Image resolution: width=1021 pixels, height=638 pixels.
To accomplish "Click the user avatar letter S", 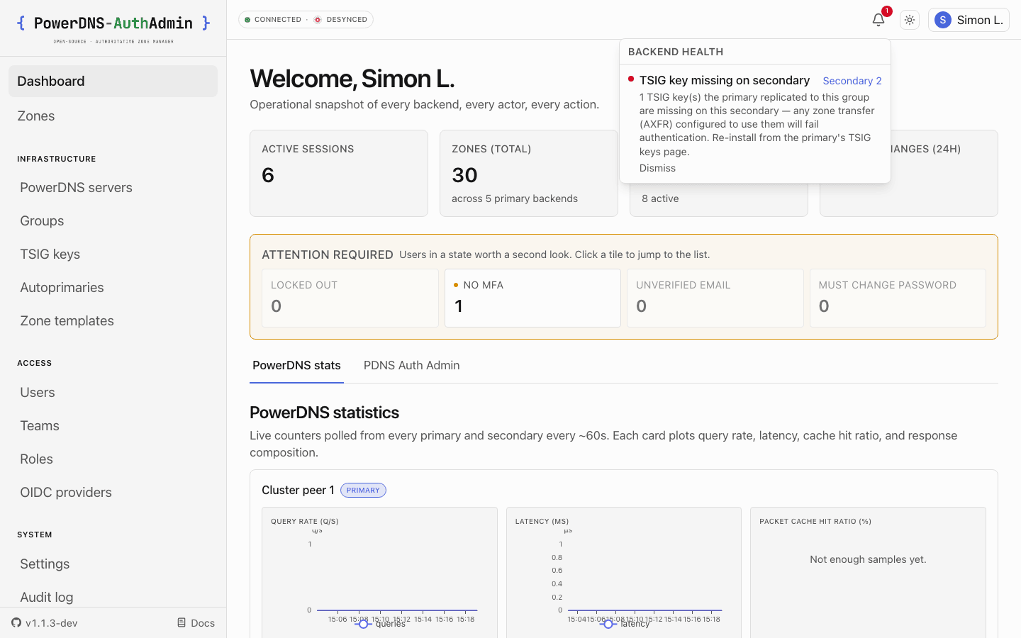I will pyautogui.click(x=942, y=20).
